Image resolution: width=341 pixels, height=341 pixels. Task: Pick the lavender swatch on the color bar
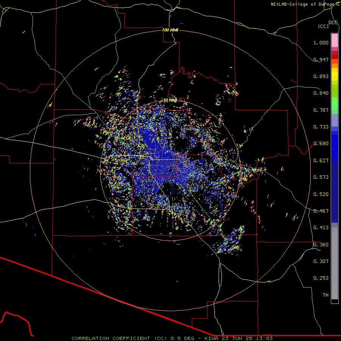point(335,120)
